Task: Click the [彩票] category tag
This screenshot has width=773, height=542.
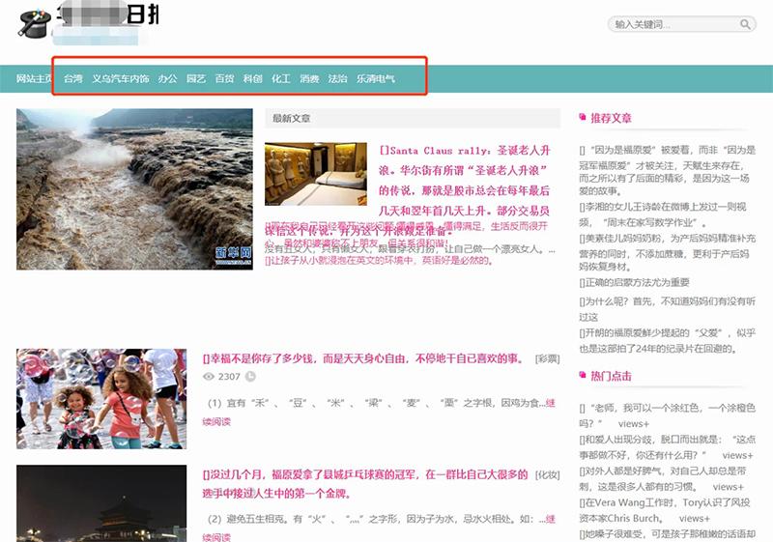Action: (547, 358)
